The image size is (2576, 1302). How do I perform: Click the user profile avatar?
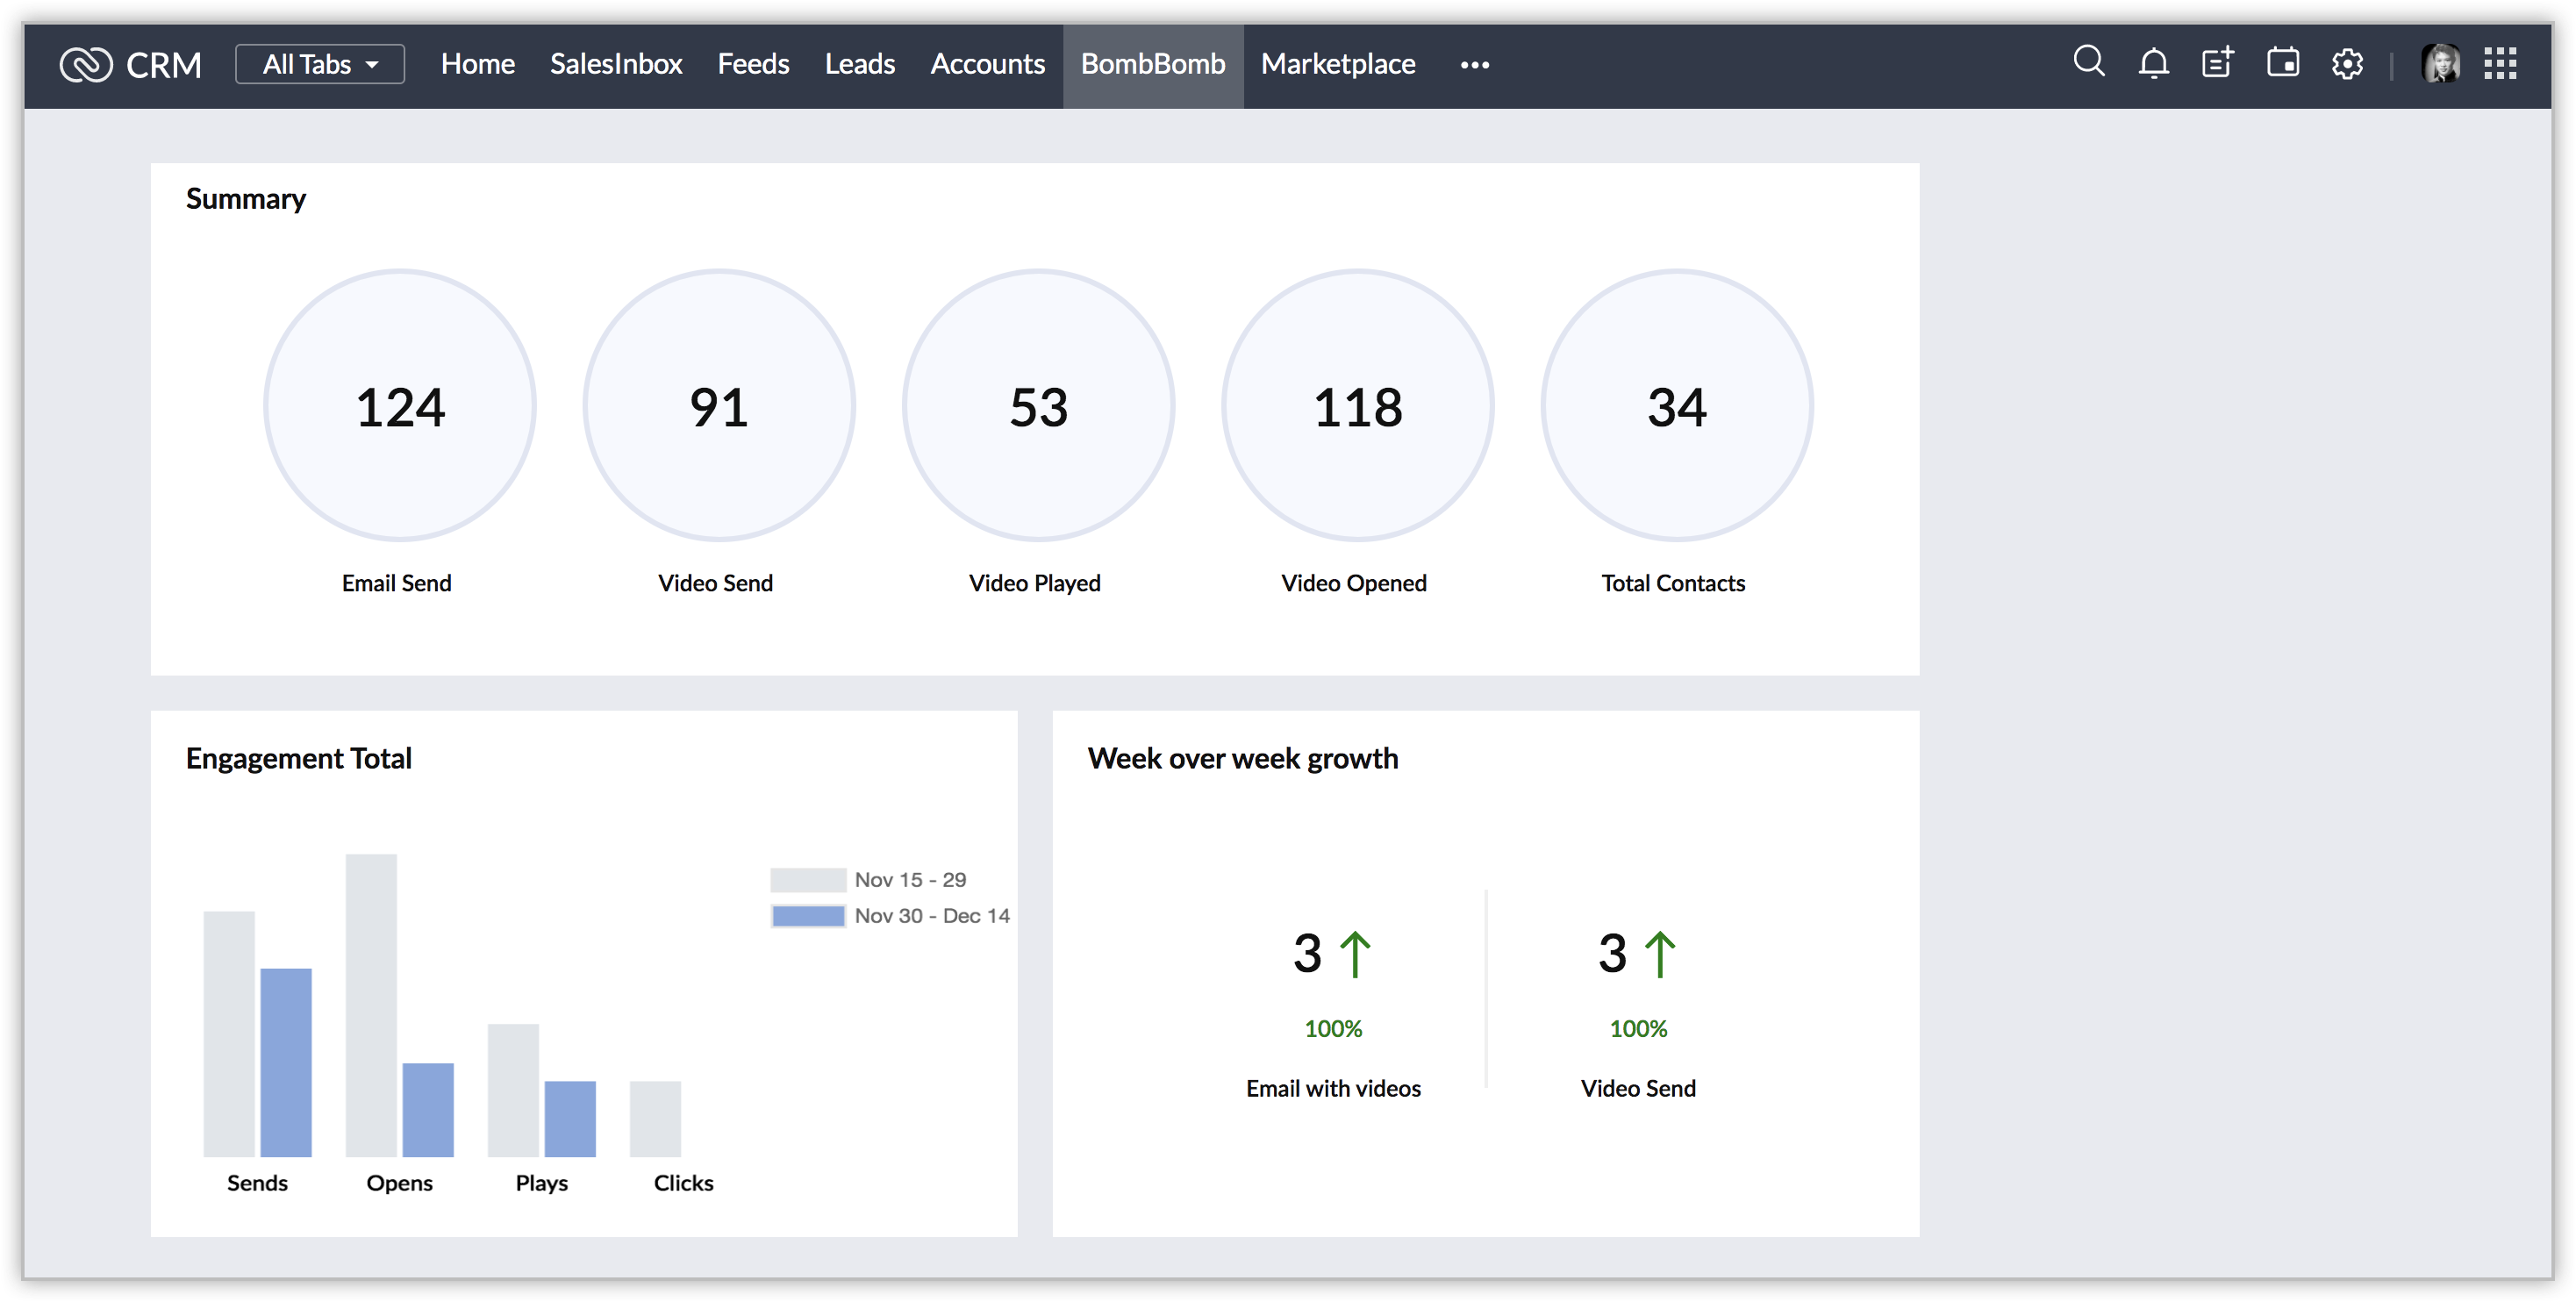pyautogui.click(x=2440, y=64)
